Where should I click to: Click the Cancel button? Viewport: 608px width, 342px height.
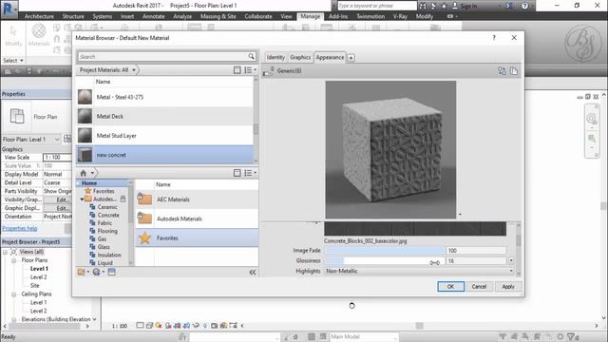tap(479, 287)
